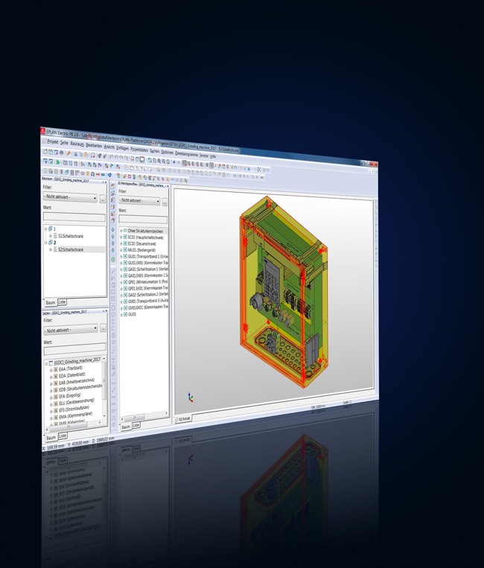Open the Ansicht menu
The height and width of the screenshot is (568, 484).
(x=109, y=147)
